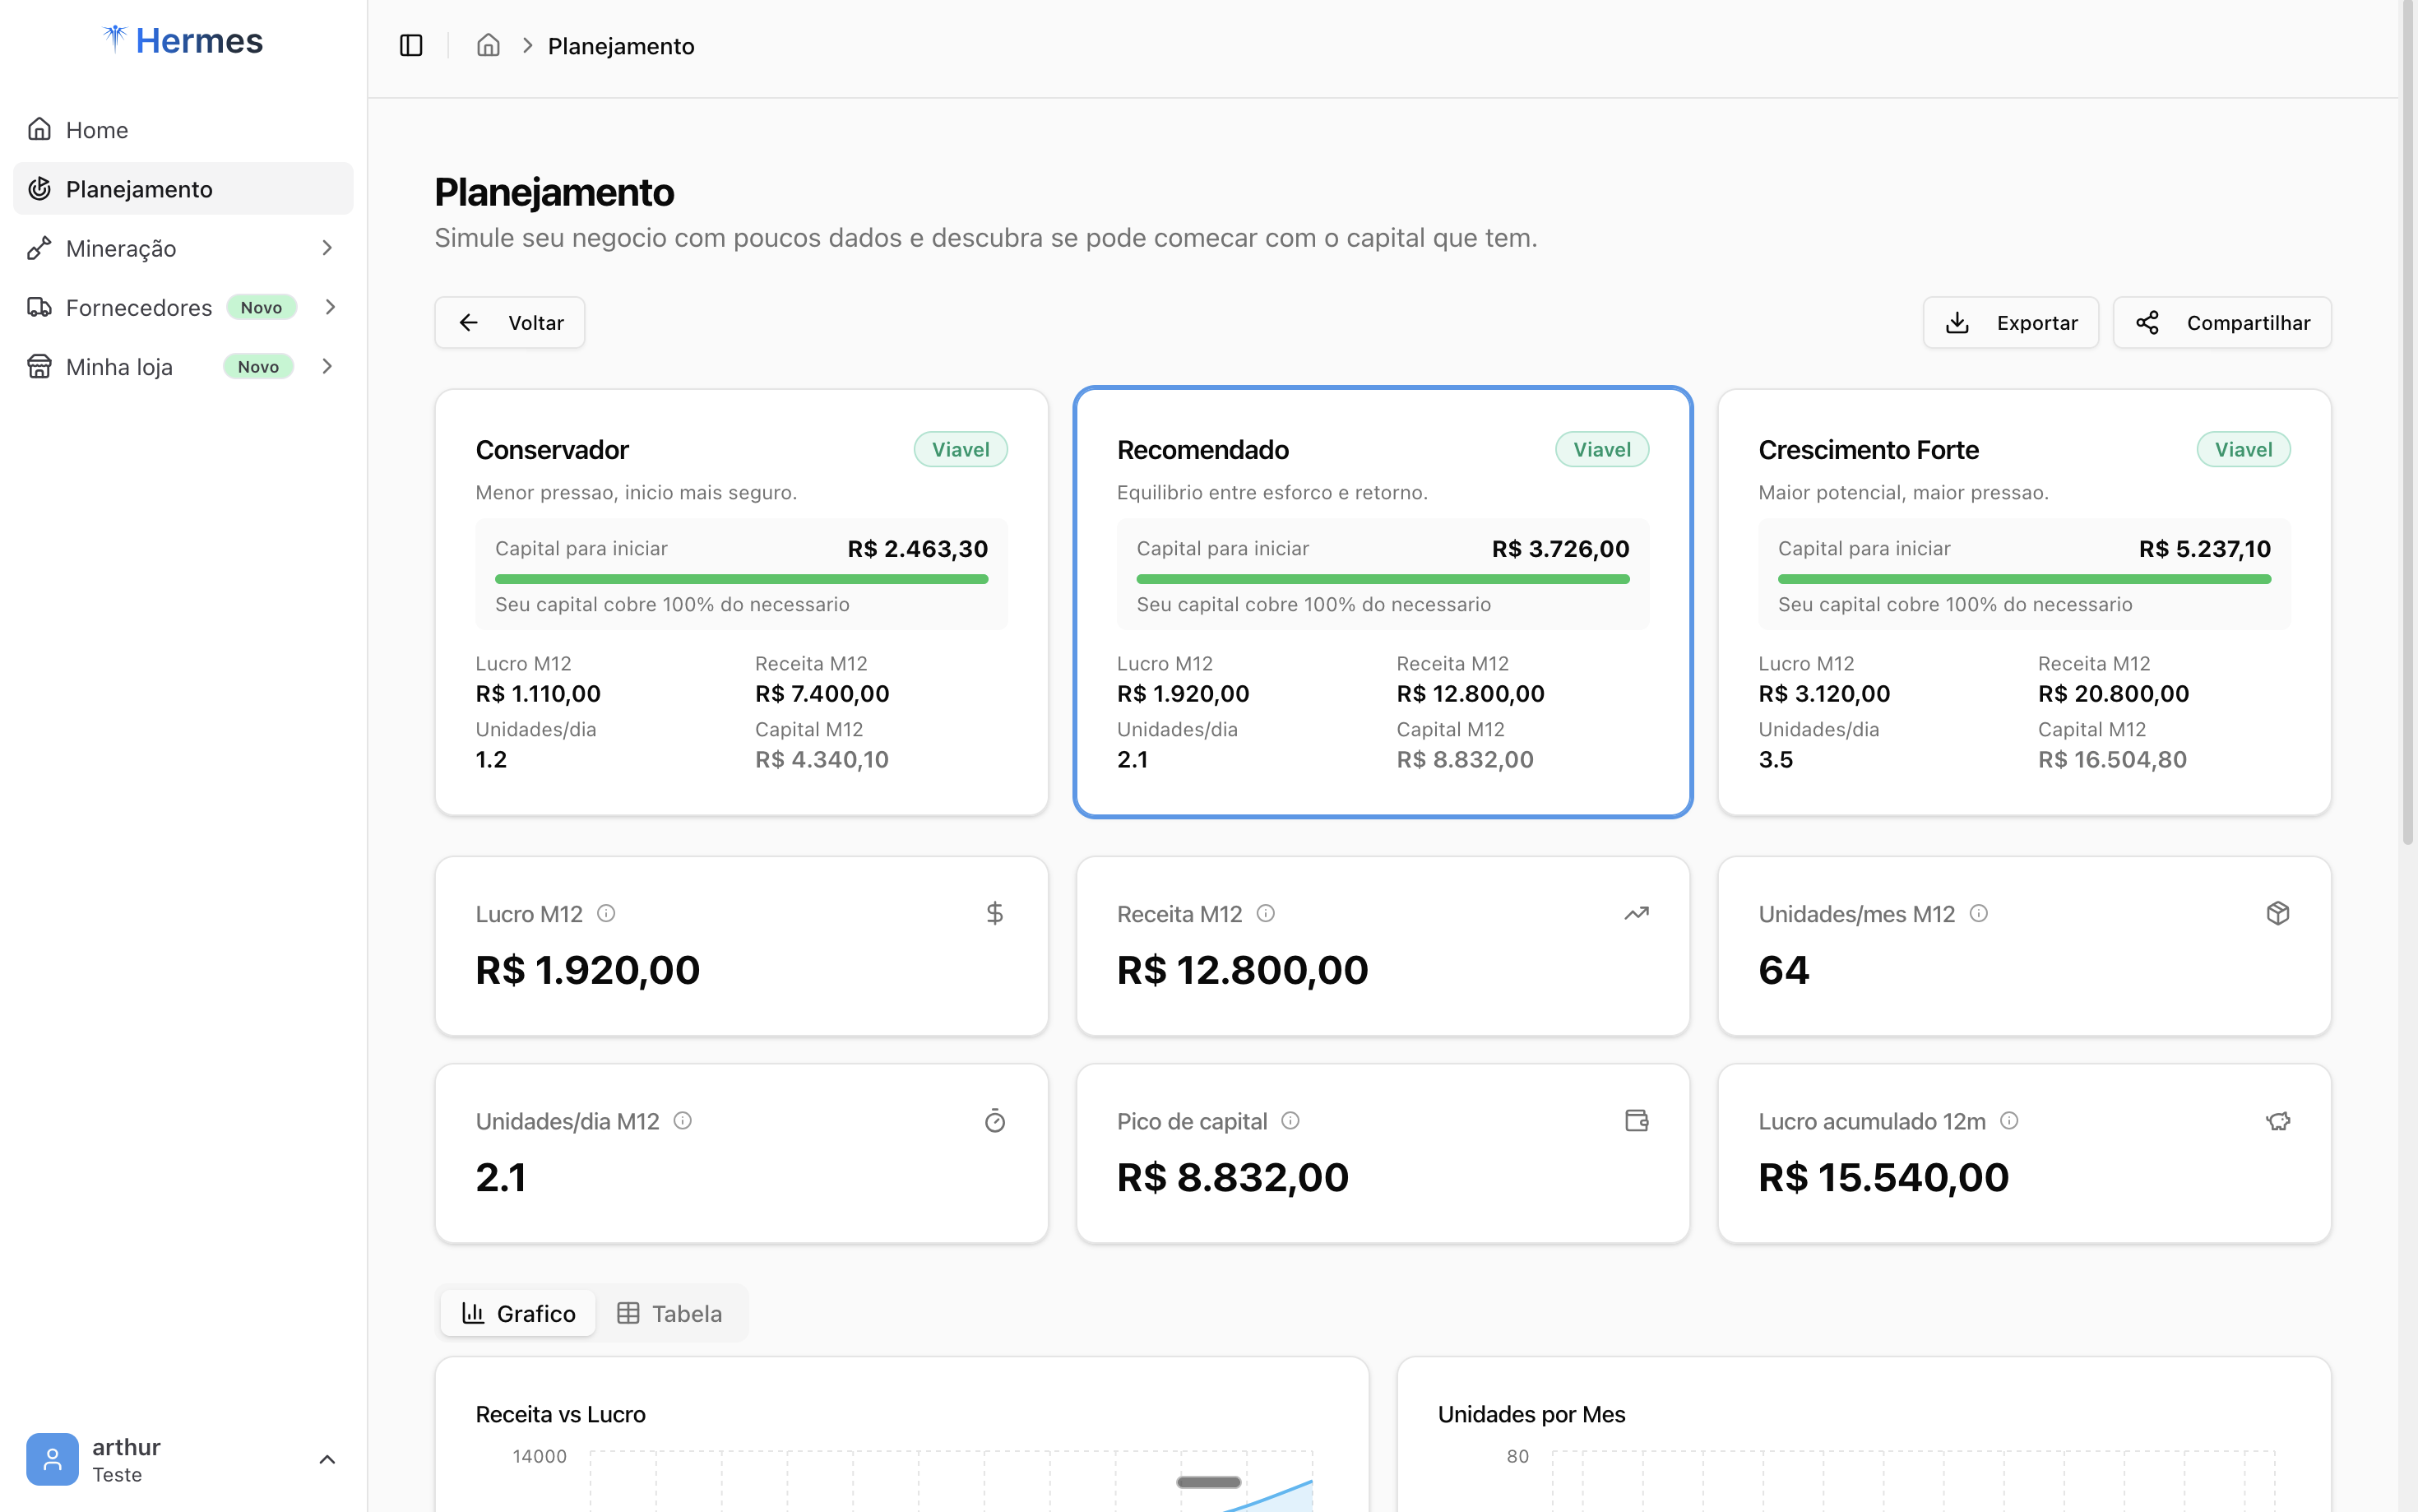Click the Viavel badge on Crescimento Forte

pyautogui.click(x=2243, y=449)
